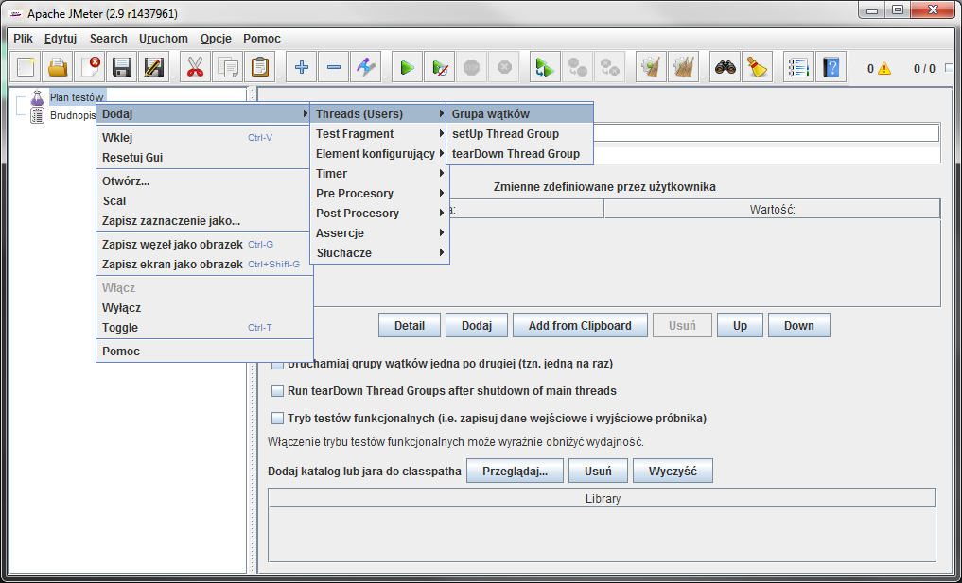
Task: Toggle 'Run tearDown Thread Groups after shutdown' checkbox
Action: (277, 391)
